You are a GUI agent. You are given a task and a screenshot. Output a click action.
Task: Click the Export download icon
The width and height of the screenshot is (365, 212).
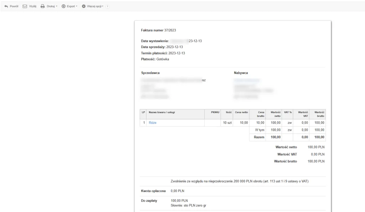[63, 6]
